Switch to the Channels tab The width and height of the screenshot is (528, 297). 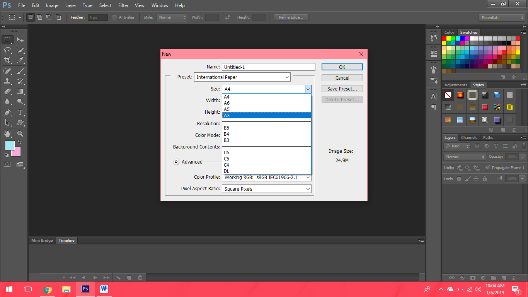[x=469, y=138]
